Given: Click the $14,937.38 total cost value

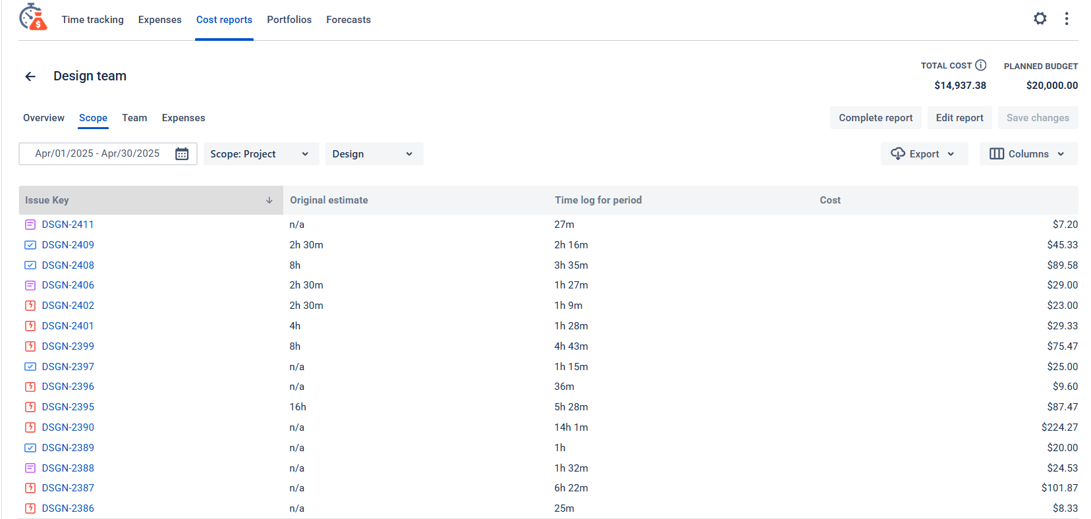Looking at the screenshot, I should [960, 86].
